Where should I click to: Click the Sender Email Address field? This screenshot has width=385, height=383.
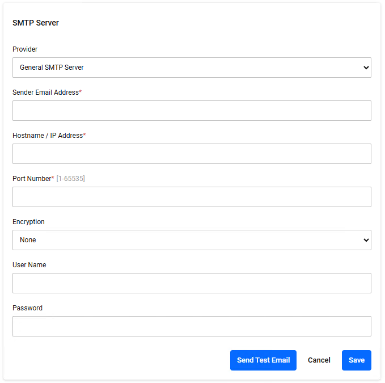click(x=192, y=111)
